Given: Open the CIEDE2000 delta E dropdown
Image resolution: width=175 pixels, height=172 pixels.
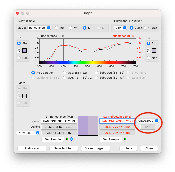Looking at the screenshot, I should coord(148,121).
